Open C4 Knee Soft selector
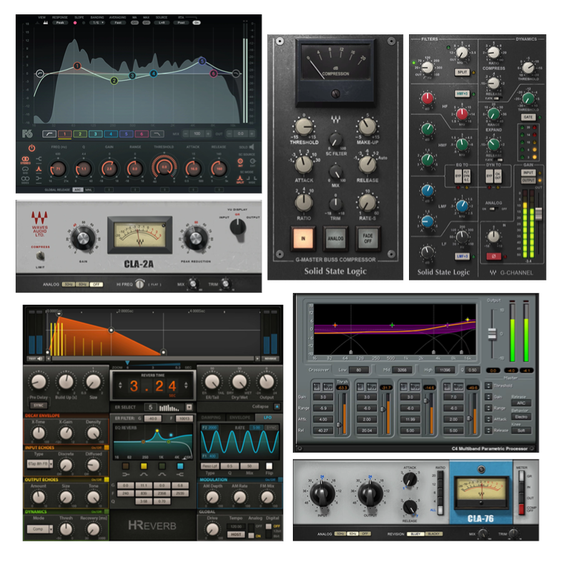The image size is (562, 562). coord(521,430)
